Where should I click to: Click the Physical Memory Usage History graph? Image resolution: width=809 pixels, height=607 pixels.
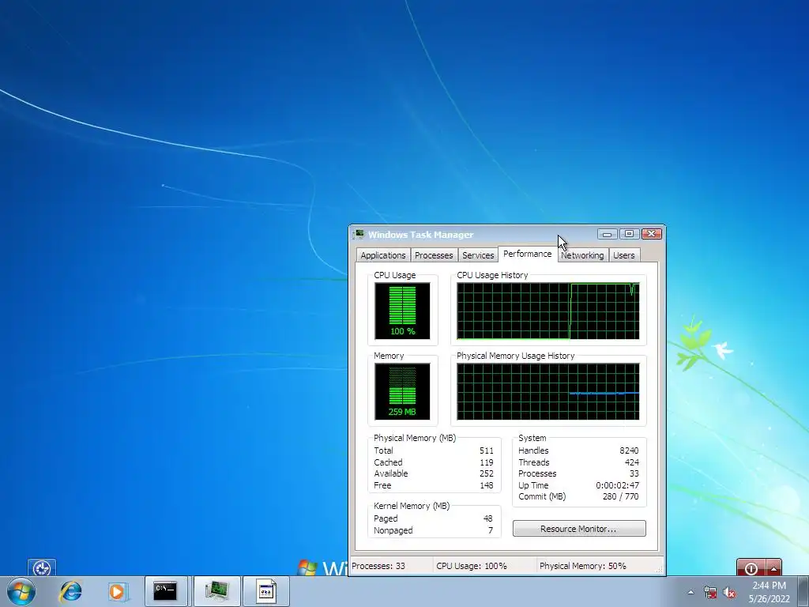(548, 391)
